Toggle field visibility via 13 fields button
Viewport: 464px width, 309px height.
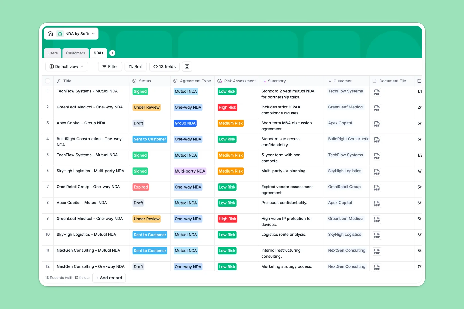[164, 66]
